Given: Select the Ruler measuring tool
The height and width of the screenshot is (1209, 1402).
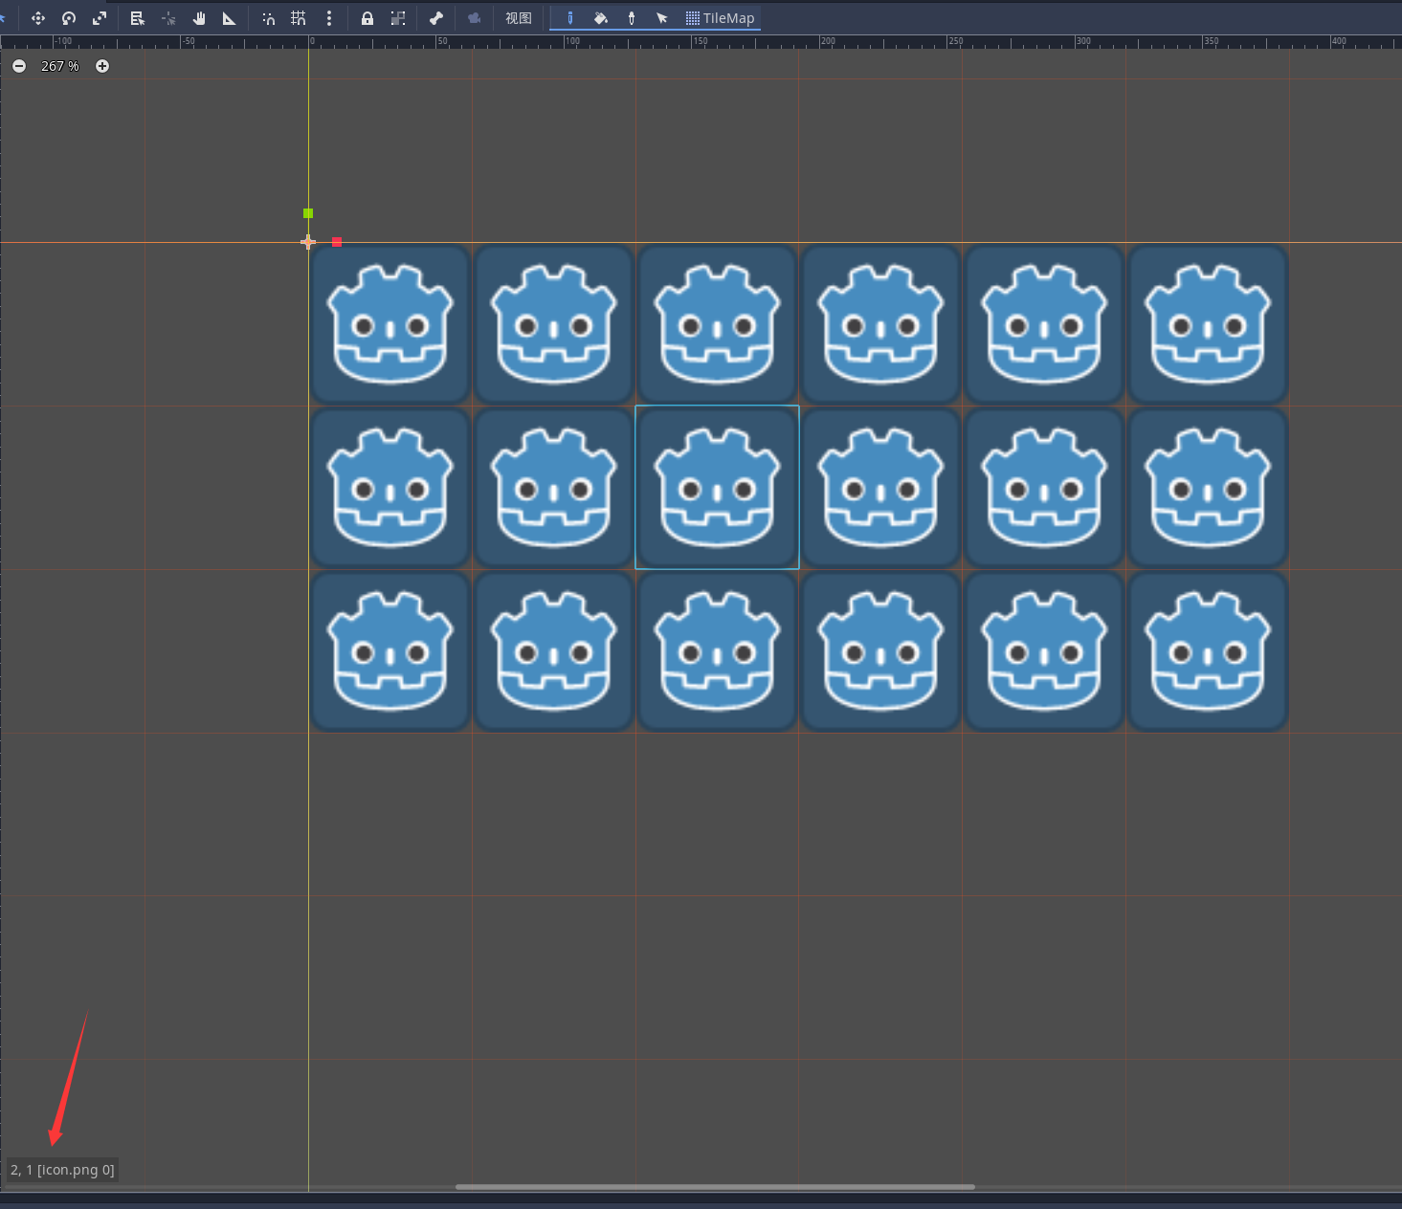Looking at the screenshot, I should pos(230,18).
